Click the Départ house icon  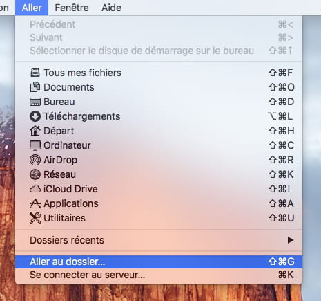click(x=35, y=131)
